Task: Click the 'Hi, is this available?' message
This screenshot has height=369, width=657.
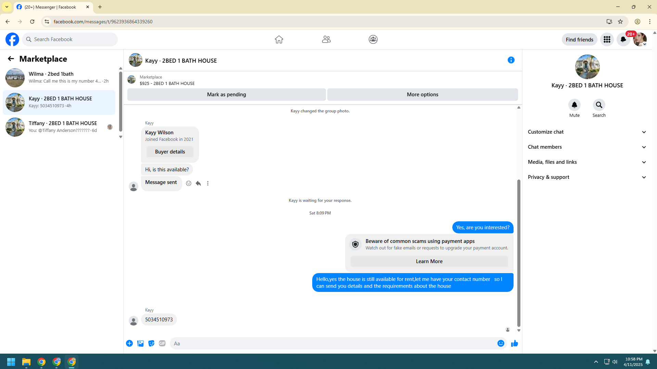Action: tap(167, 170)
